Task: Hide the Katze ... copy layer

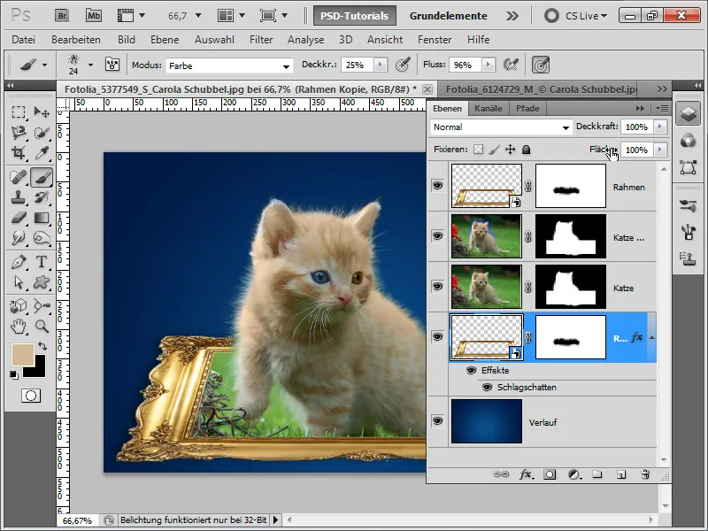Action: [437, 236]
